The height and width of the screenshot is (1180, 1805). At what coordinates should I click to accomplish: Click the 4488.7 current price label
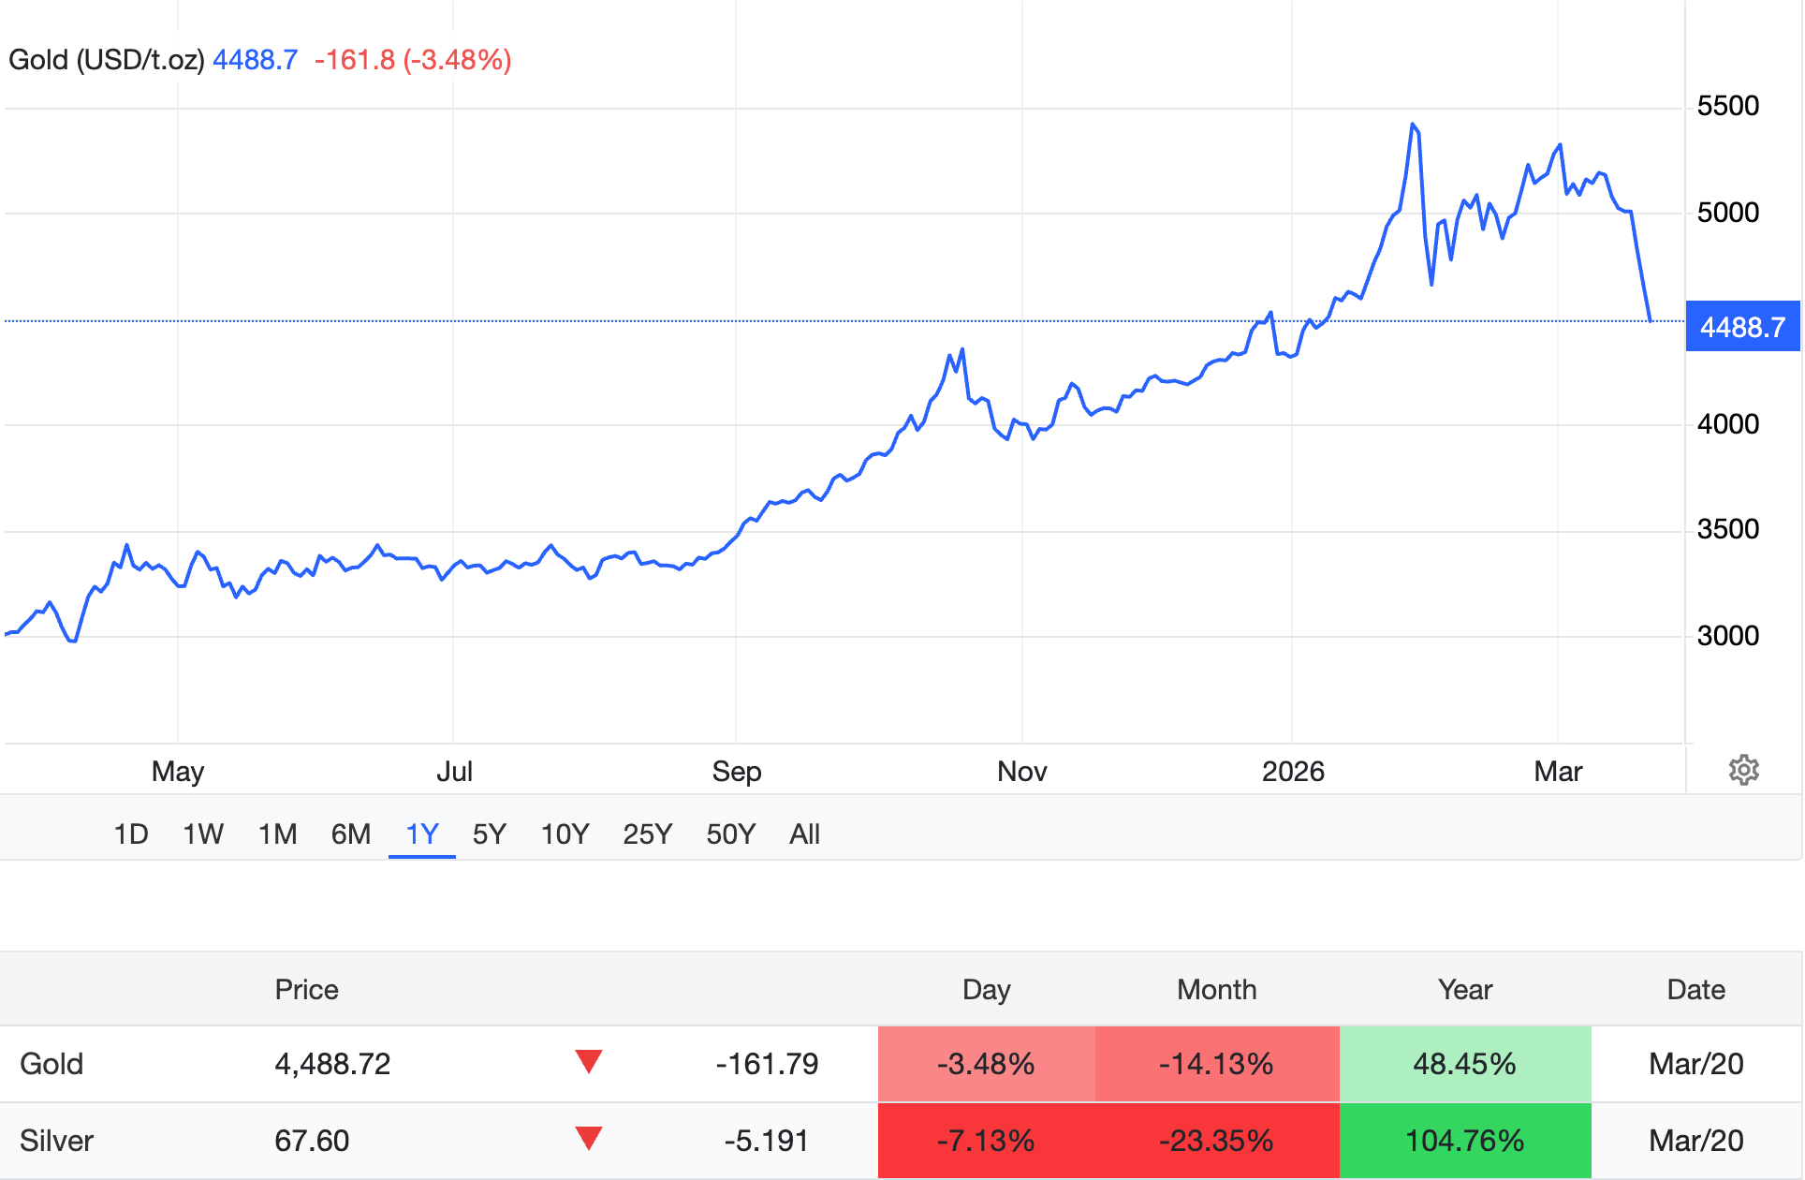click(1741, 327)
